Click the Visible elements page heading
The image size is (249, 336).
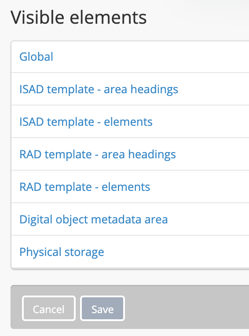click(79, 17)
